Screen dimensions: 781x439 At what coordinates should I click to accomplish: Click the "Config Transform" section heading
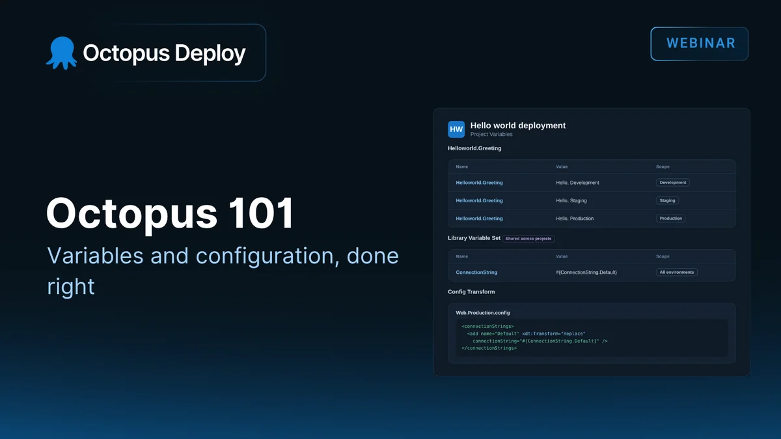pyautogui.click(x=471, y=292)
